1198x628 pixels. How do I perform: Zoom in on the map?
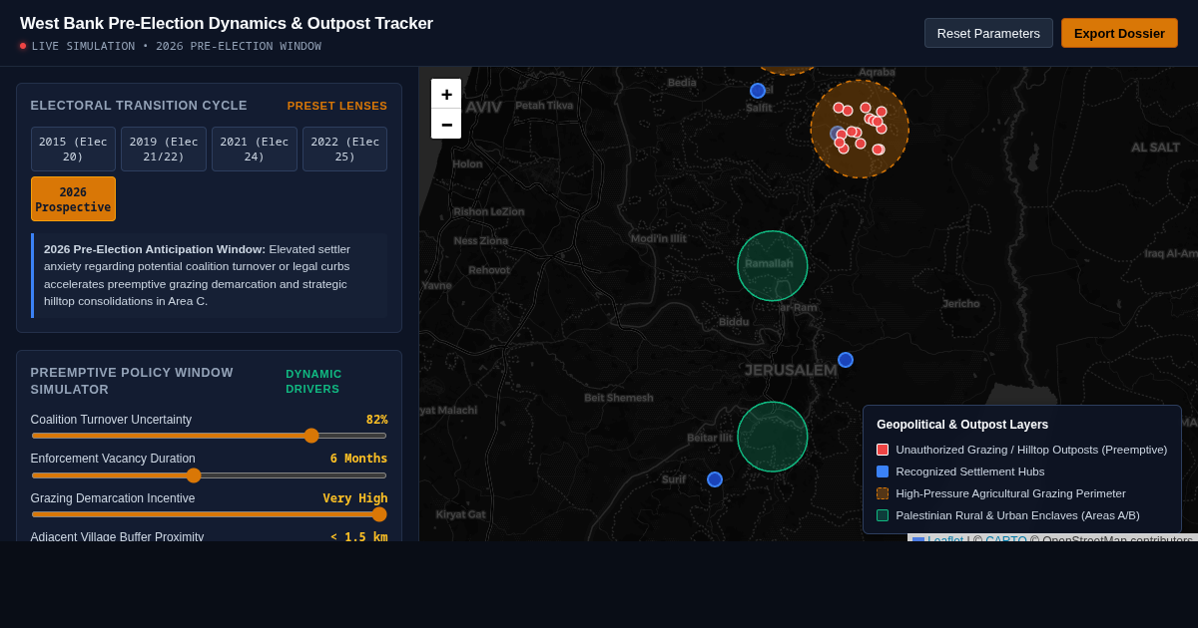[446, 94]
